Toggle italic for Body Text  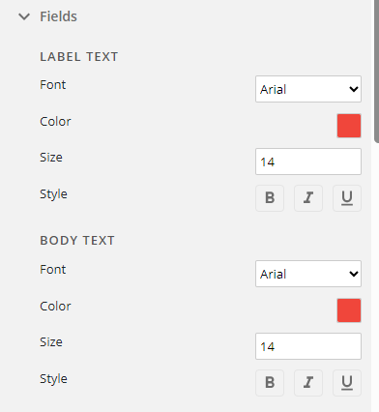pyautogui.click(x=308, y=383)
